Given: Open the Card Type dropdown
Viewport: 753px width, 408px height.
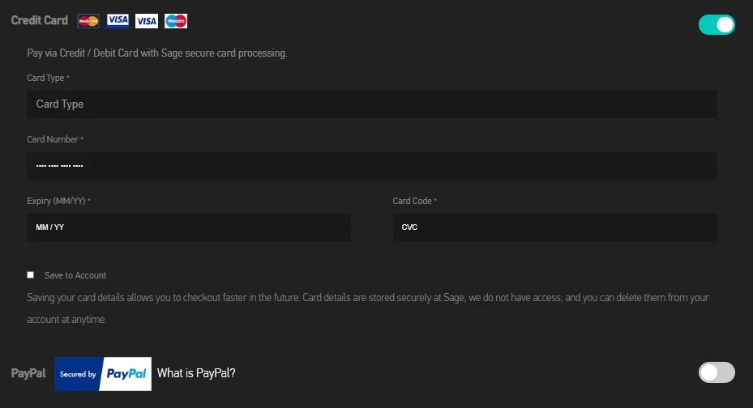Looking at the screenshot, I should [371, 104].
